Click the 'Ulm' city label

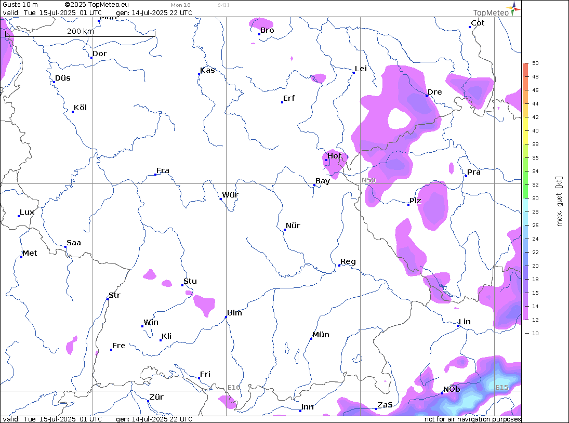click(234, 313)
